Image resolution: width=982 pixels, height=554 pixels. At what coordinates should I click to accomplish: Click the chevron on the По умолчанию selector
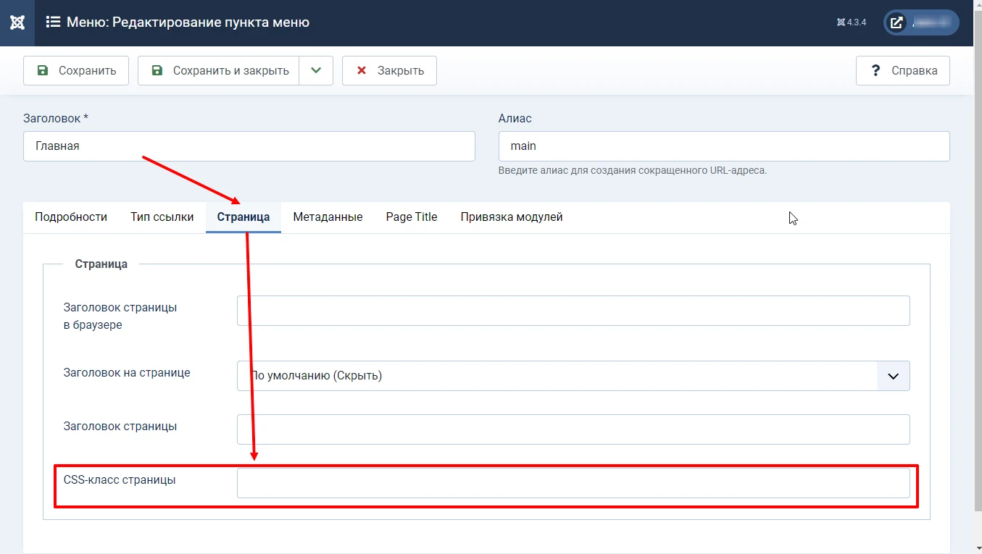point(893,376)
